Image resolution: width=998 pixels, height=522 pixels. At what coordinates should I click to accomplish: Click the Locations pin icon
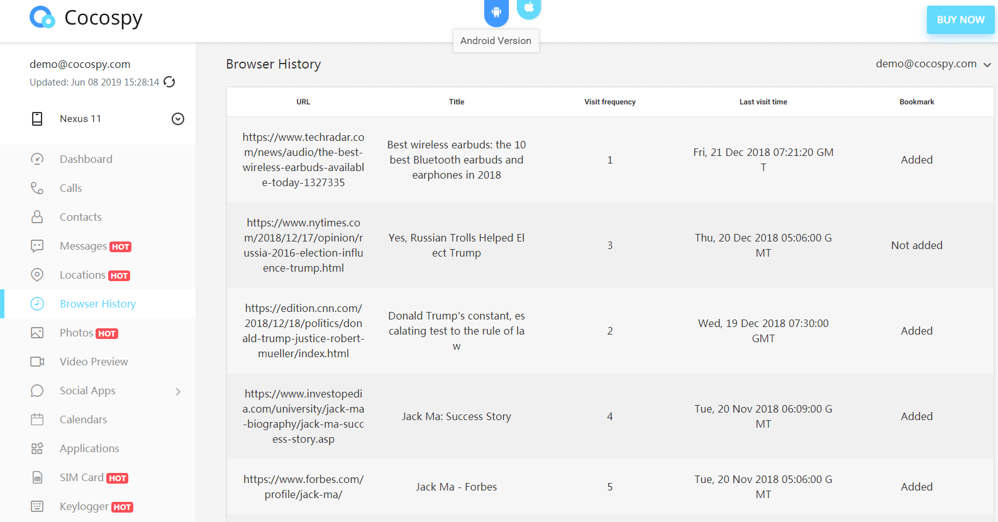[x=37, y=275]
